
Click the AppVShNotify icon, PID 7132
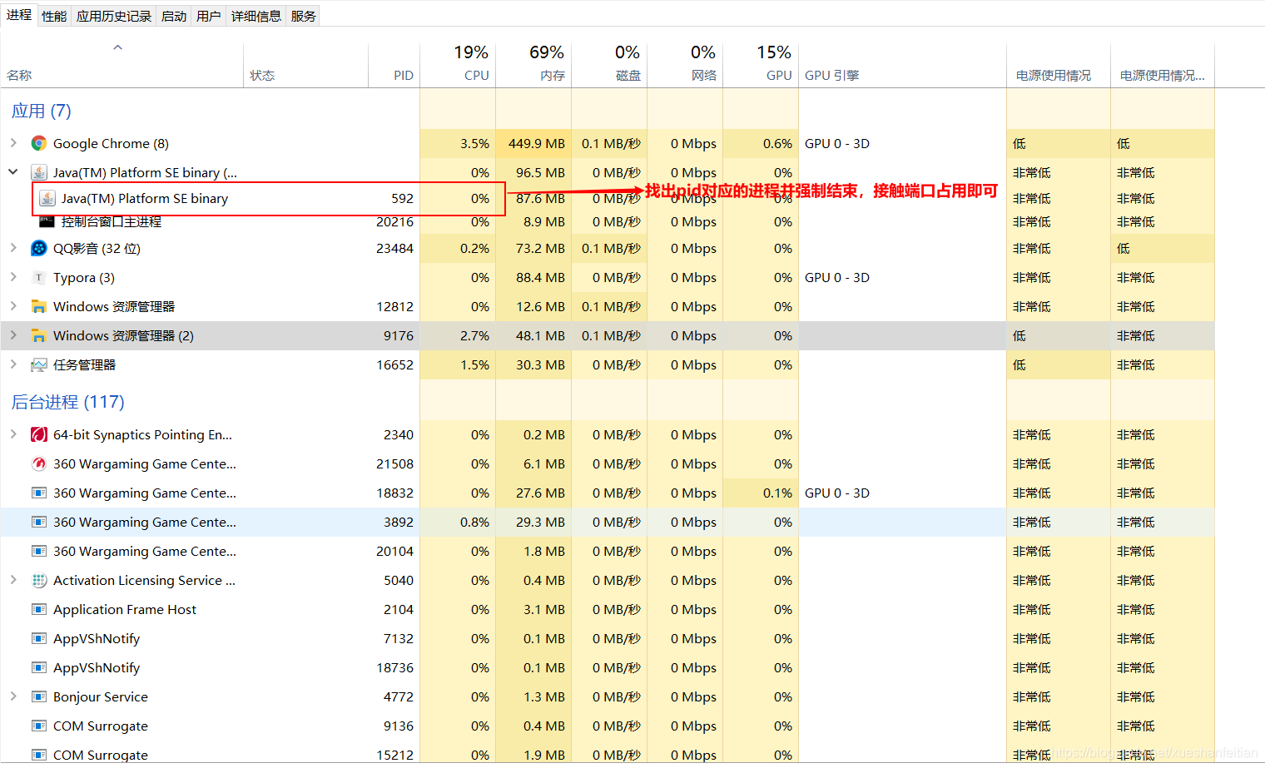tap(38, 638)
